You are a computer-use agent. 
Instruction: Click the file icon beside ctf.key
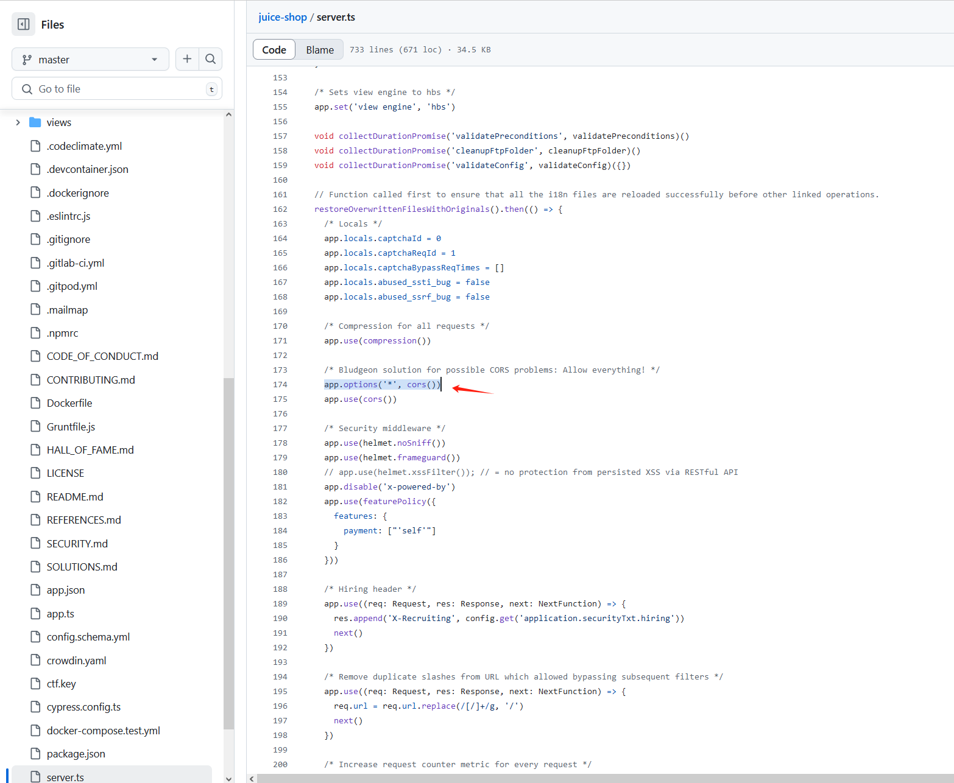tap(35, 684)
